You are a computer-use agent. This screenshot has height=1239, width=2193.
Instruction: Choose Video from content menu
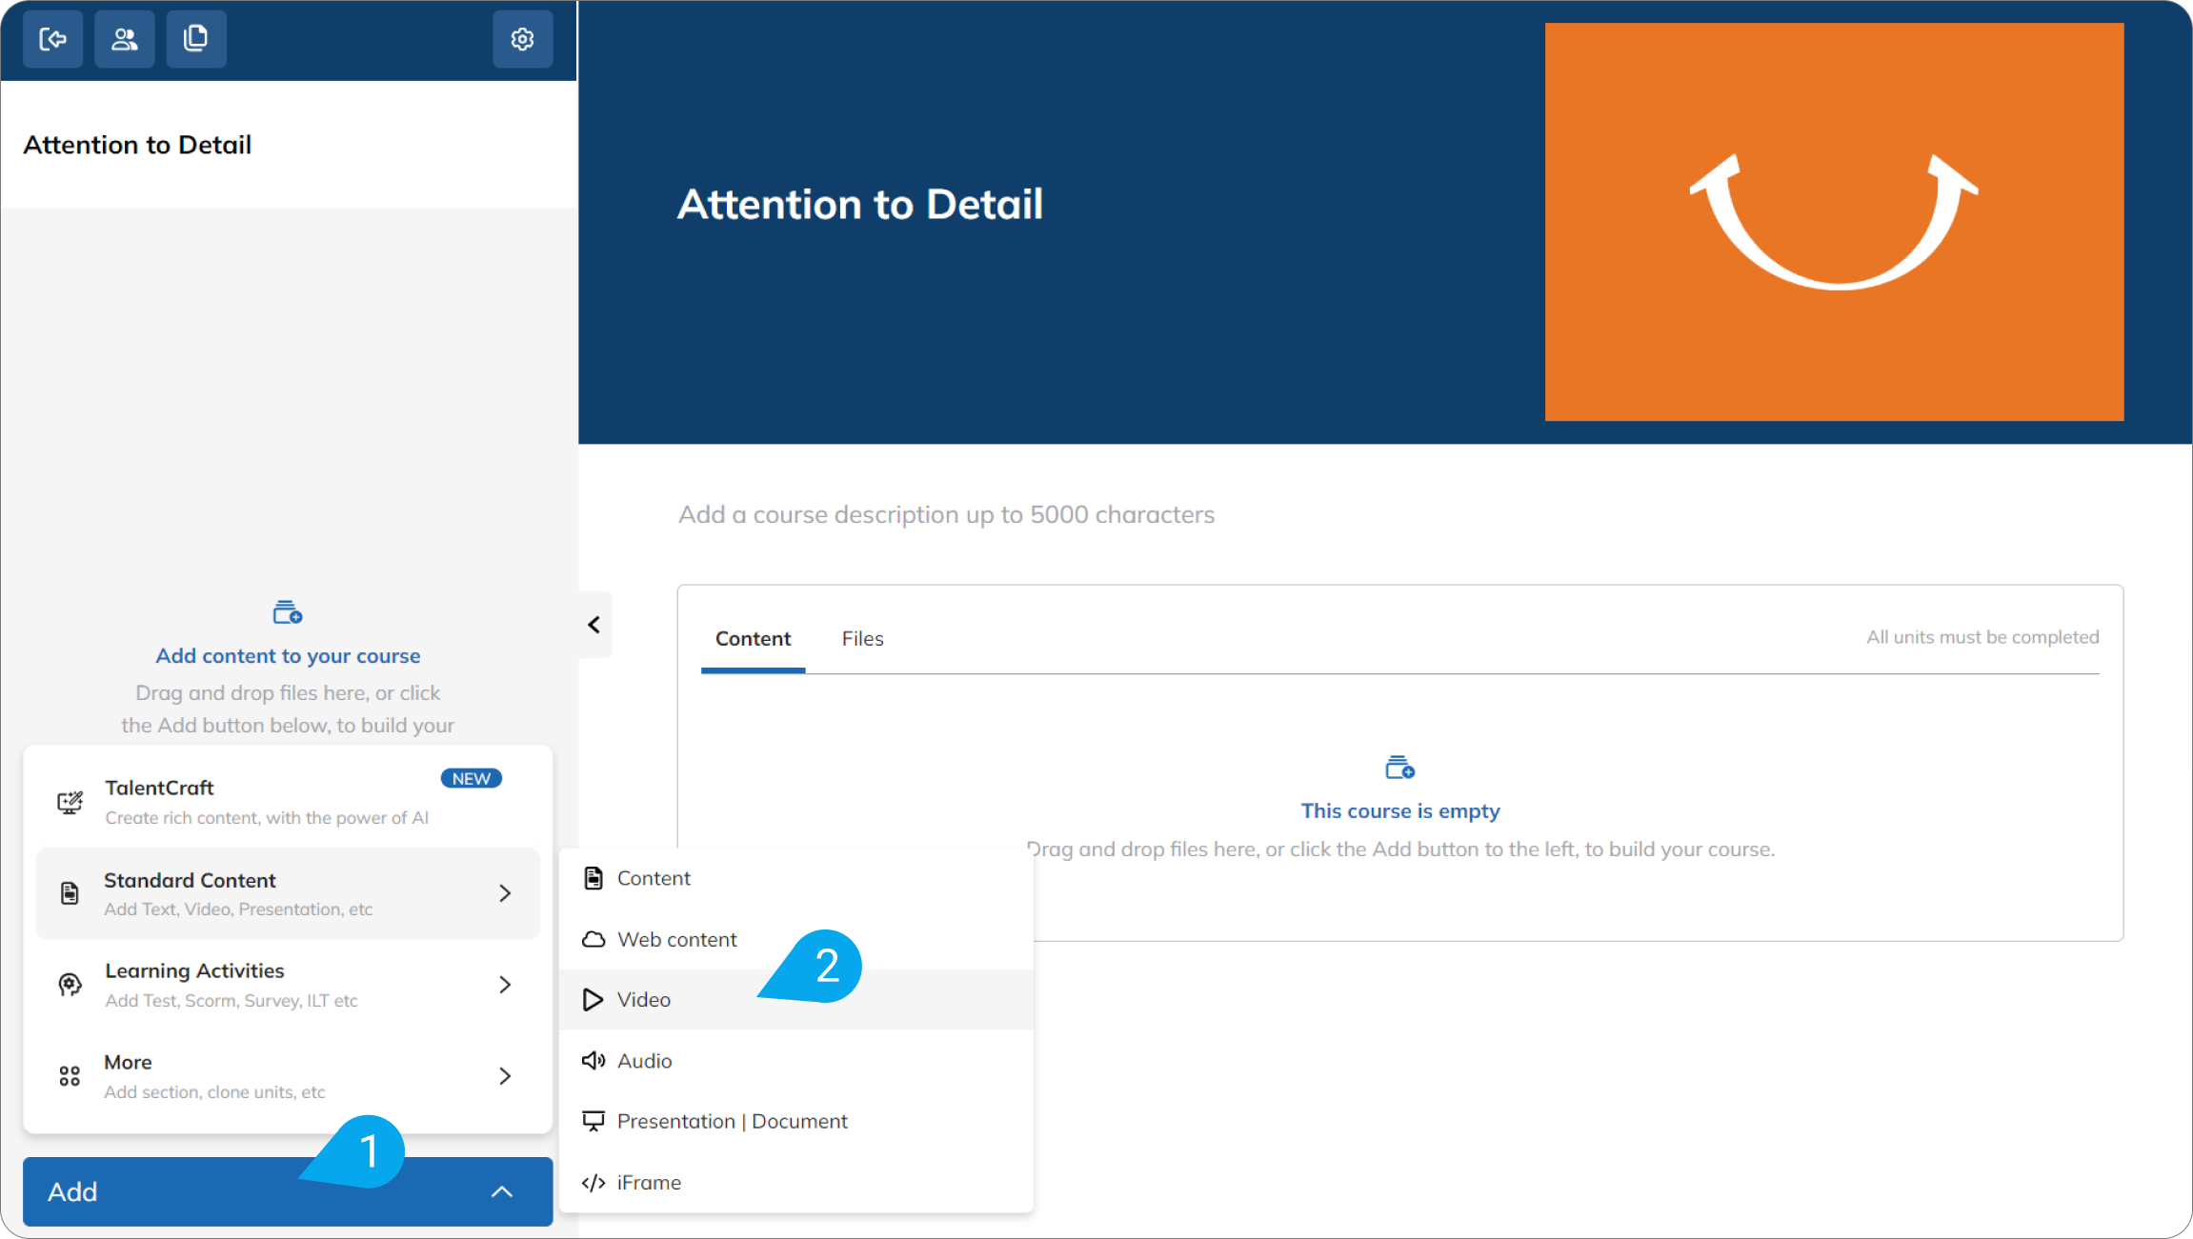(796, 1000)
